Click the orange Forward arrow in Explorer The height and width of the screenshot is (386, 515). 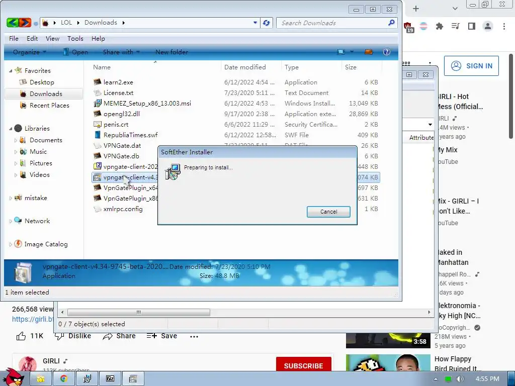click(x=25, y=23)
